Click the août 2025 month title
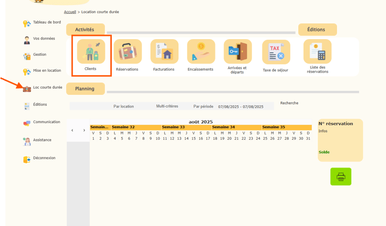 (x=200, y=122)
